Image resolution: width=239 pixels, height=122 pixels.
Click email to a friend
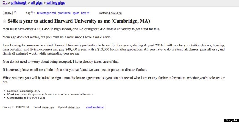[x=95, y=107]
